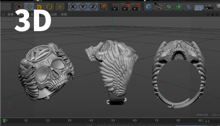The image size is (220, 126).
Task: Jump to frame 50 on timeline
Action: point(113,120)
